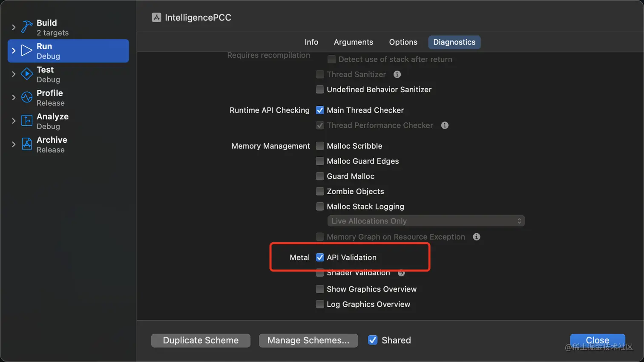Click the Close button
644x362 pixels.
pos(598,340)
